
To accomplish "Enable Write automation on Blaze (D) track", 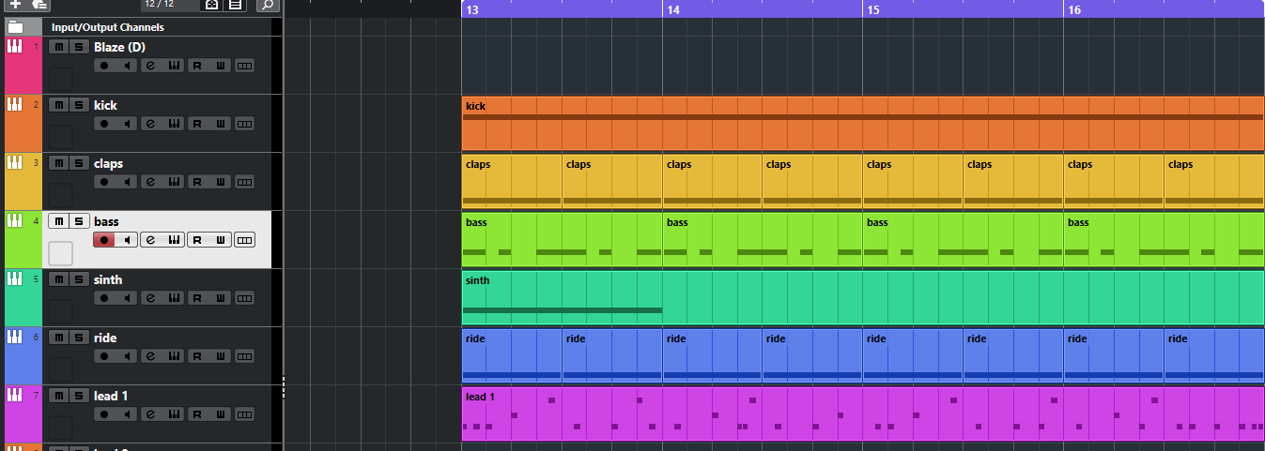I will coord(221,66).
